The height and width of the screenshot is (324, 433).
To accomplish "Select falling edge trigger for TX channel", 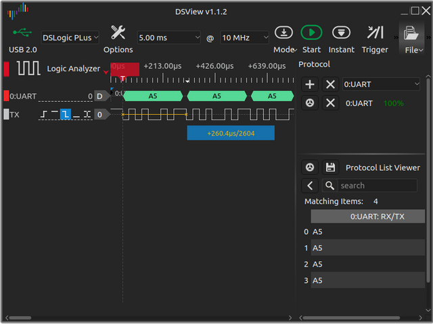I will [65, 115].
